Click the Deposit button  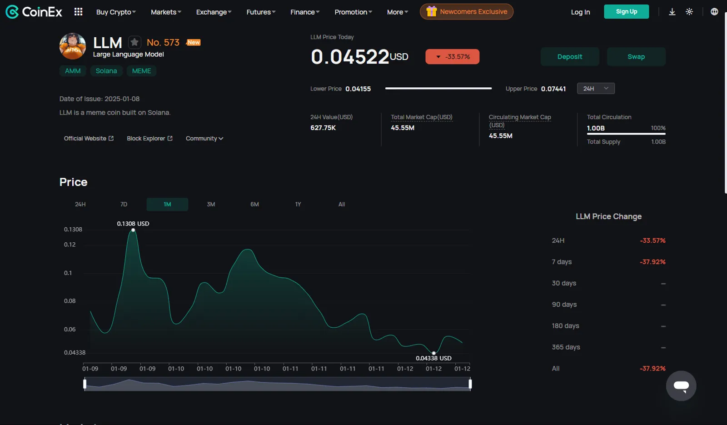tap(570, 57)
